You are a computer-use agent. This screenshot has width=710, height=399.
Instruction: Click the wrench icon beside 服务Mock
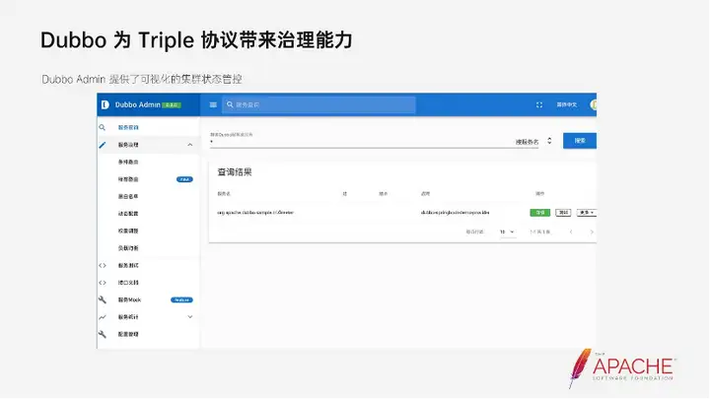(103, 299)
